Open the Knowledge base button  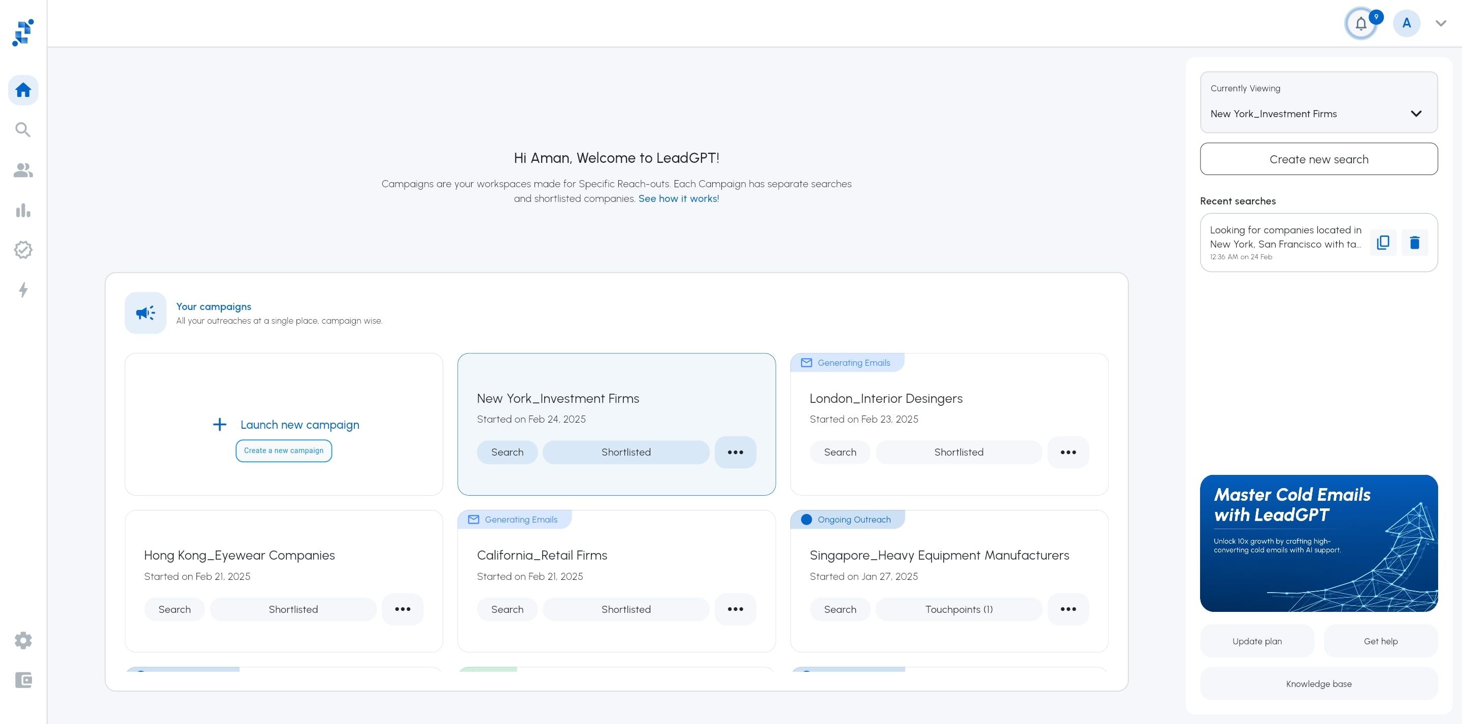[x=1318, y=684]
